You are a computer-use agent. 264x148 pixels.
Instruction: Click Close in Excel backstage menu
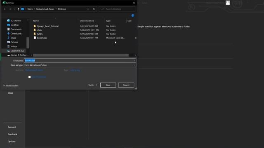pos(10,93)
